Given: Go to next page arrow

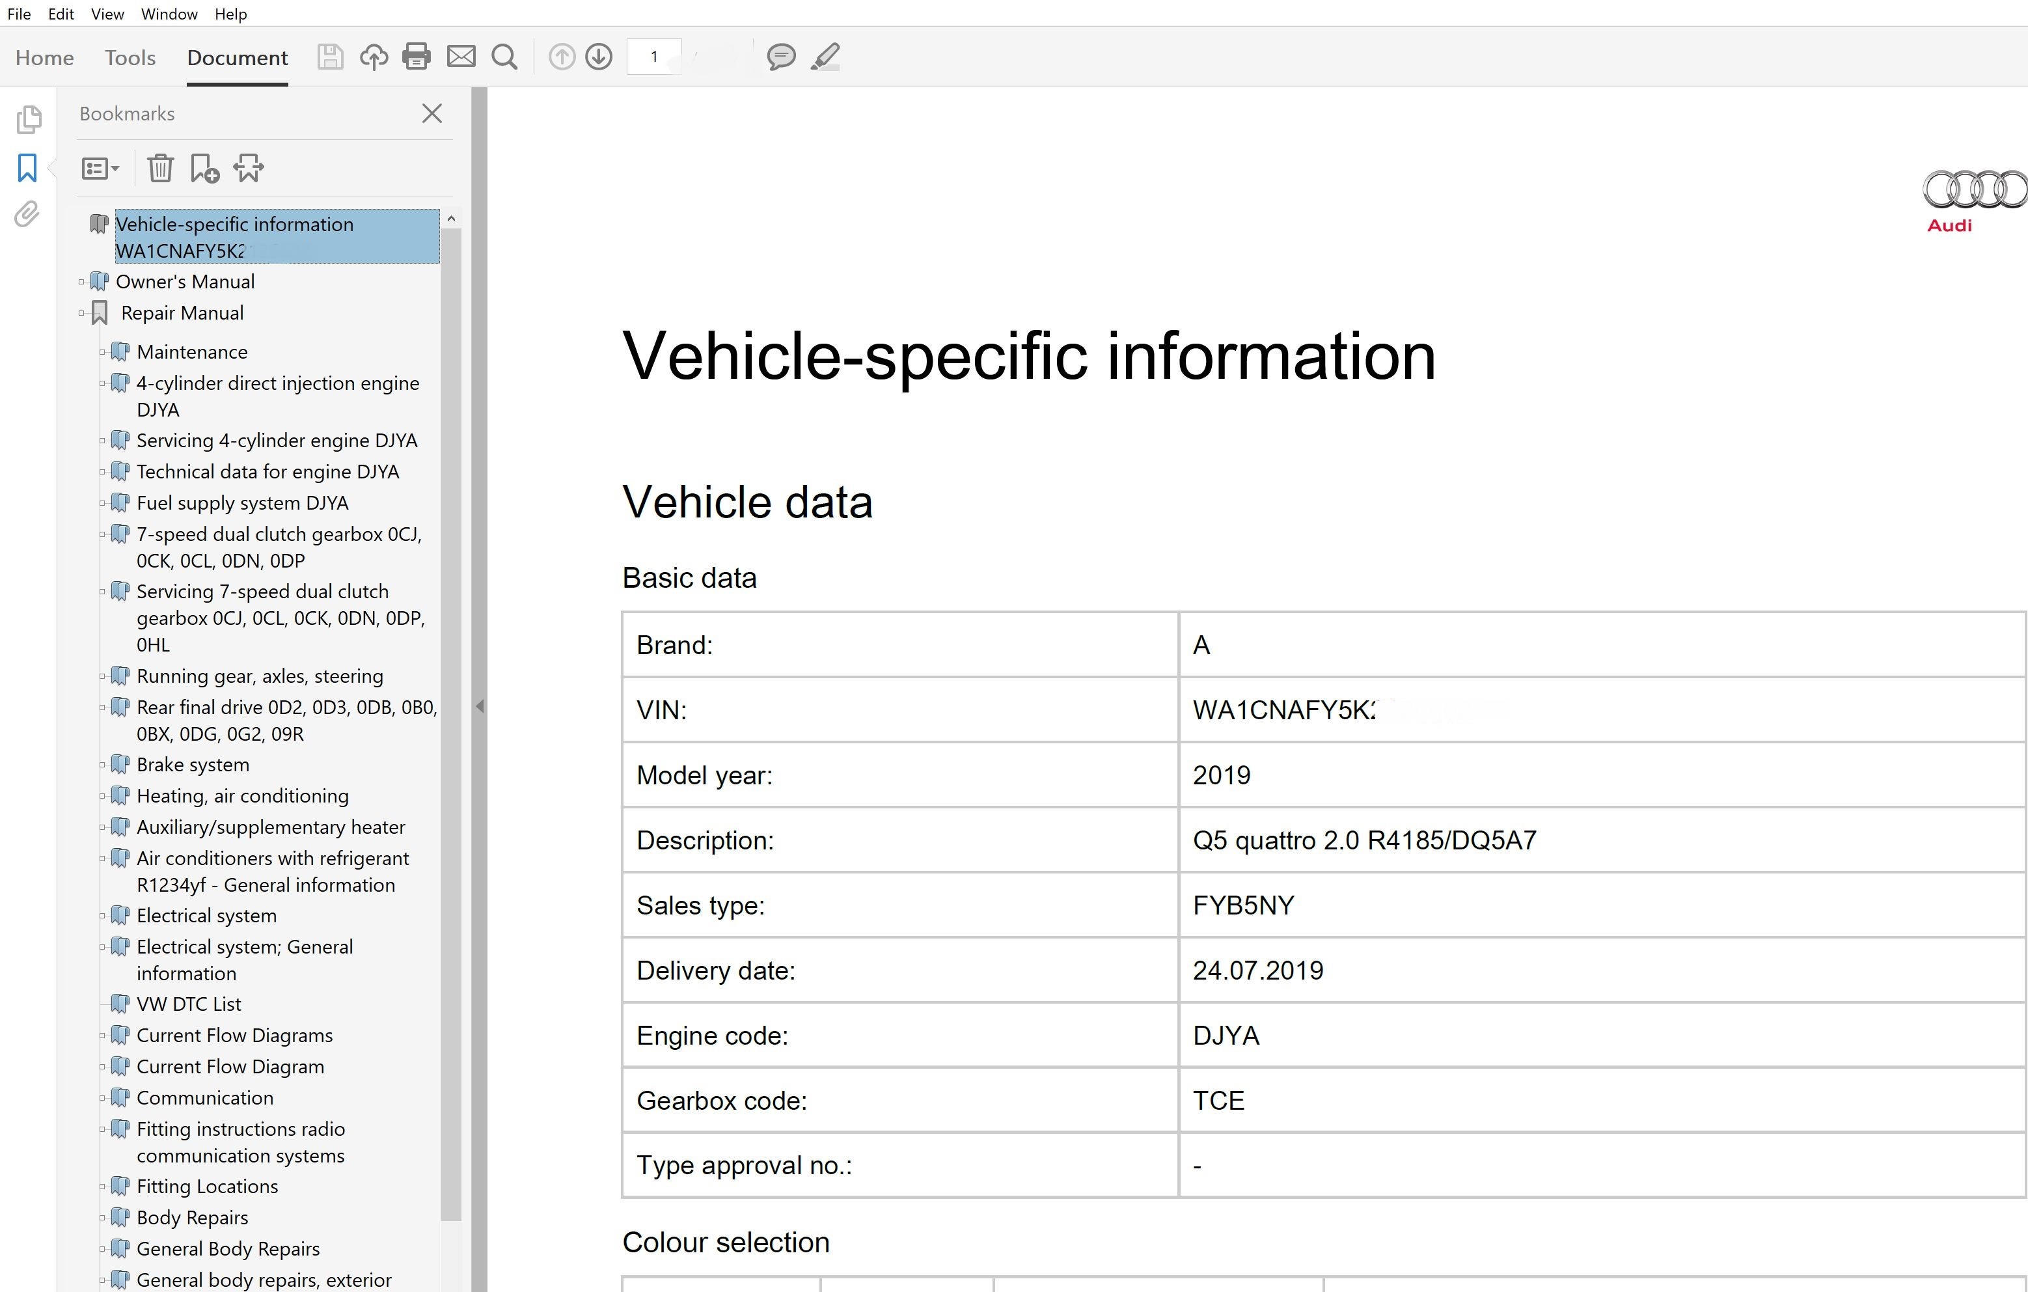Looking at the screenshot, I should pyautogui.click(x=599, y=57).
